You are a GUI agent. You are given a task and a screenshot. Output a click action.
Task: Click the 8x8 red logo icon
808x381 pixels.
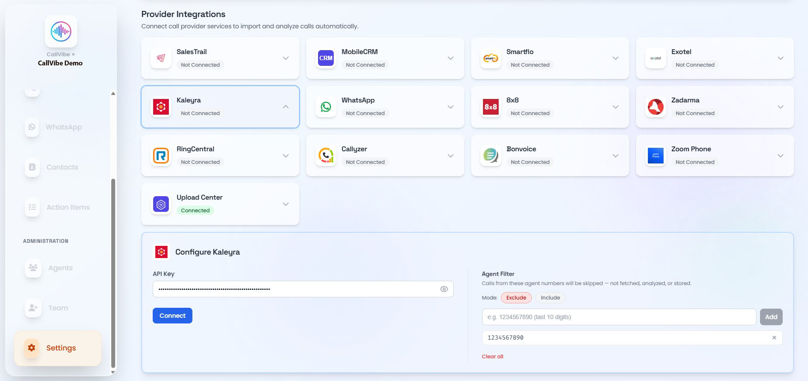(x=491, y=107)
